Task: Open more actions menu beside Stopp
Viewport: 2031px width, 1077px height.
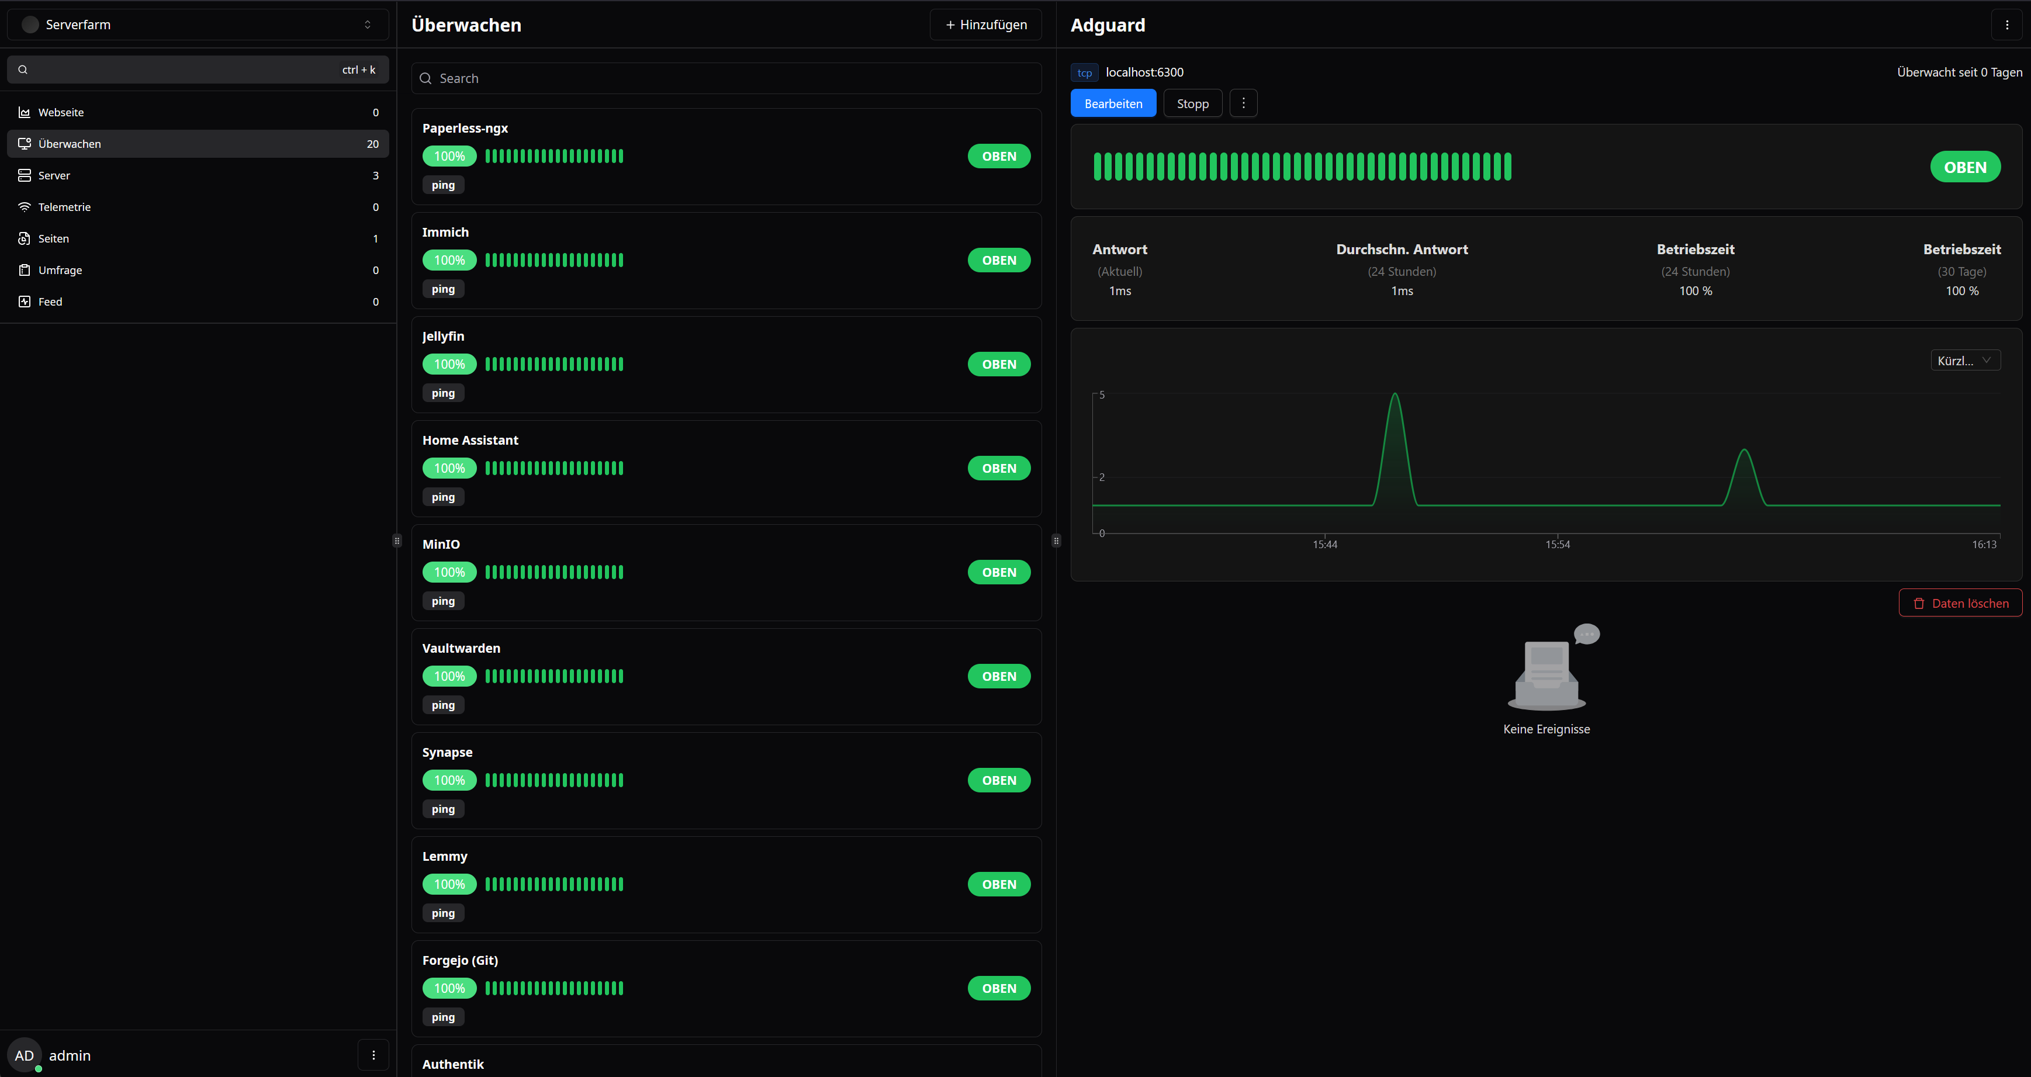Action: point(1243,103)
